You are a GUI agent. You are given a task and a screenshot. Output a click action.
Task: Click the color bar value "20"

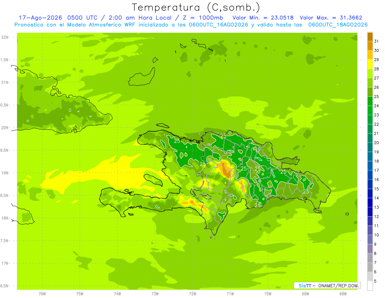[x=376, y=142]
